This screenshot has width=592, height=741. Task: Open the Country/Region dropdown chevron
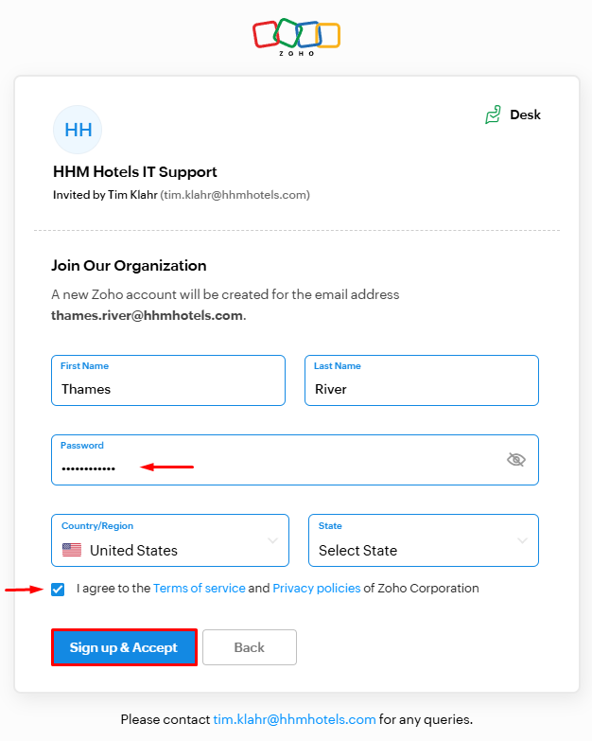click(x=272, y=540)
